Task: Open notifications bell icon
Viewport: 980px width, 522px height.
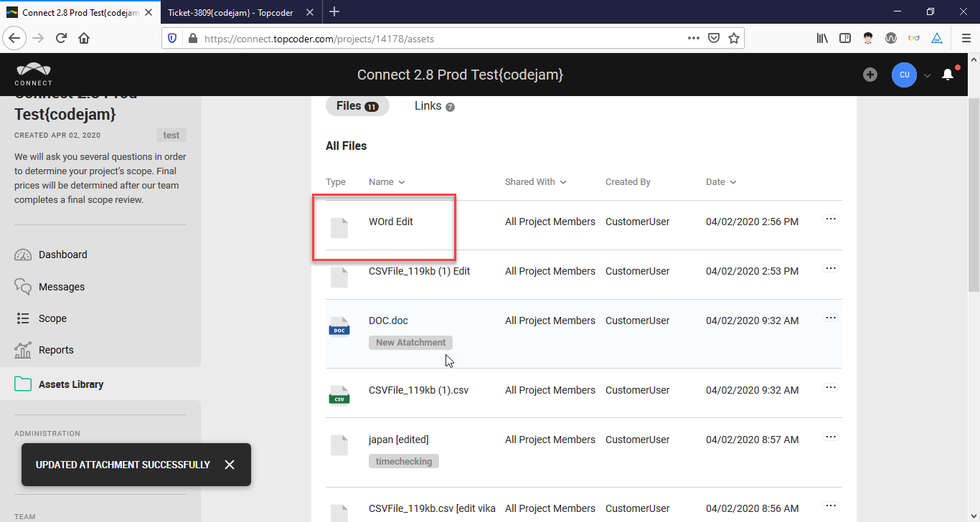Action: (x=948, y=75)
